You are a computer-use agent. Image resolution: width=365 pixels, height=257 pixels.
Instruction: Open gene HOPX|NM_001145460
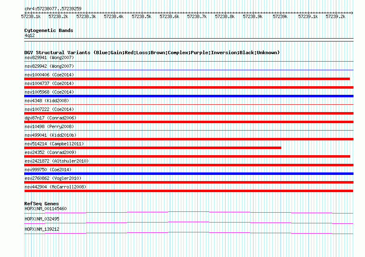(x=46, y=209)
